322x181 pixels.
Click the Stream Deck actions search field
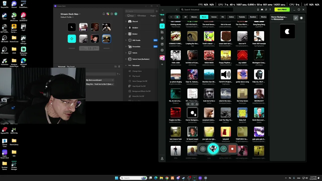tap(140, 11)
